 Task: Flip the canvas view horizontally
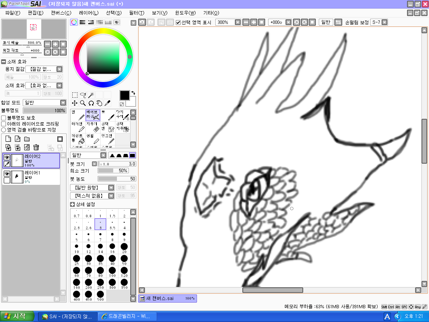338,22
